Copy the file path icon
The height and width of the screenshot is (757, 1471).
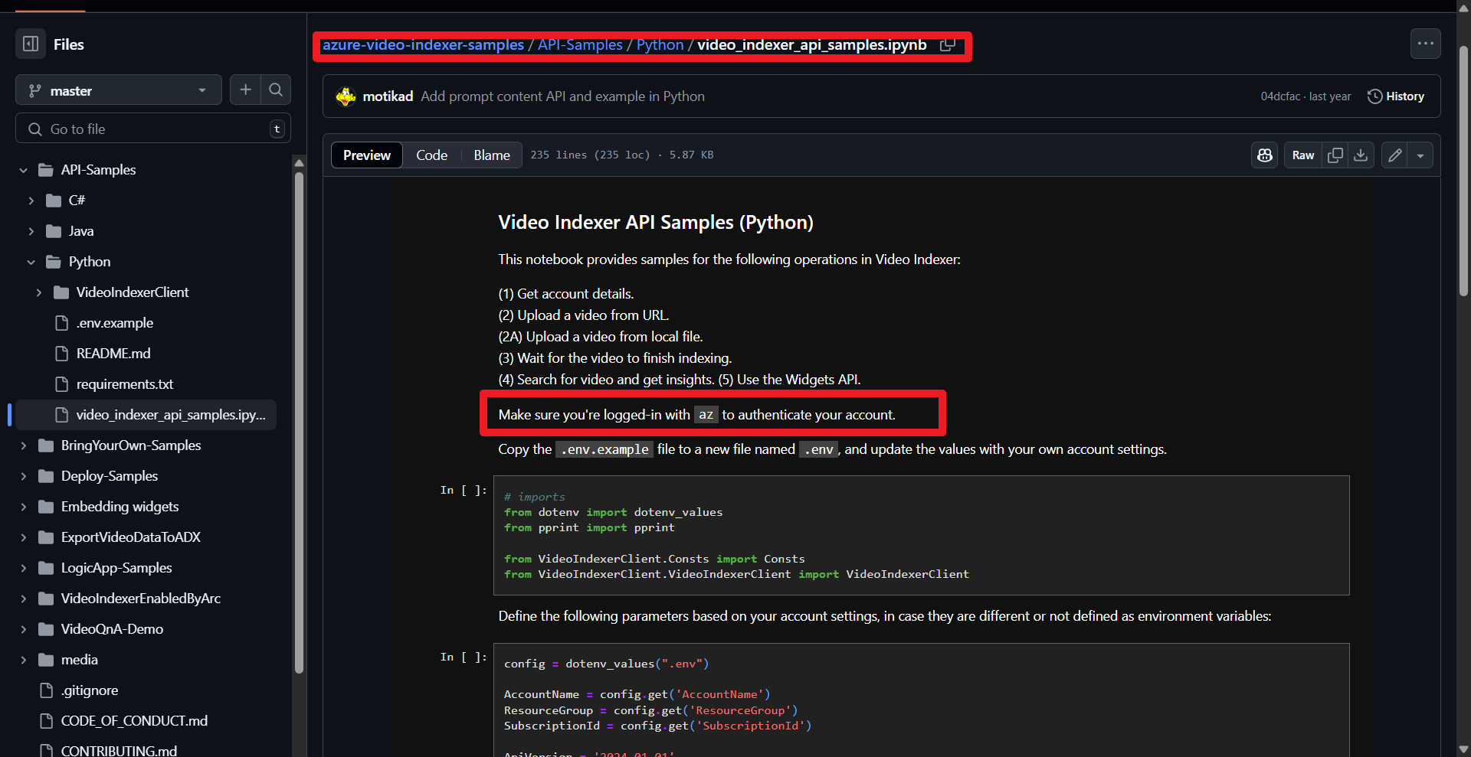[948, 45]
